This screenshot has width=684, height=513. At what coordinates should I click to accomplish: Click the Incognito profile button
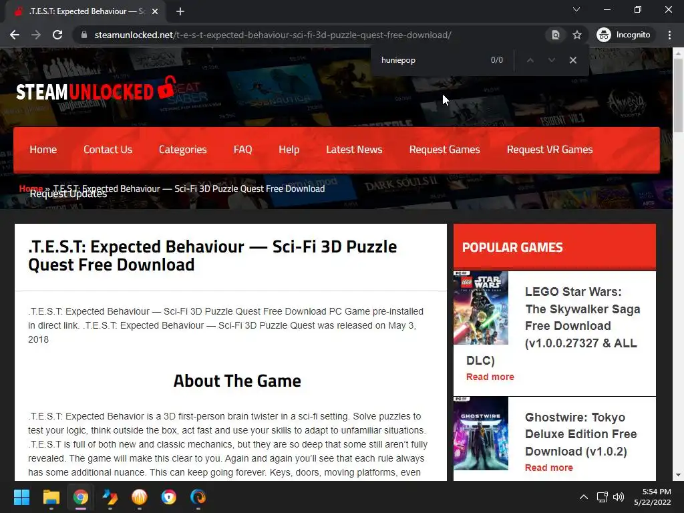[624, 35]
